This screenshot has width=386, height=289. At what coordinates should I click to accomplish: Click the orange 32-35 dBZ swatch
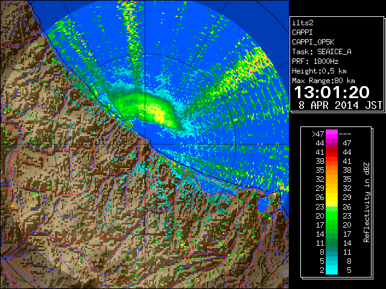(x=332, y=179)
